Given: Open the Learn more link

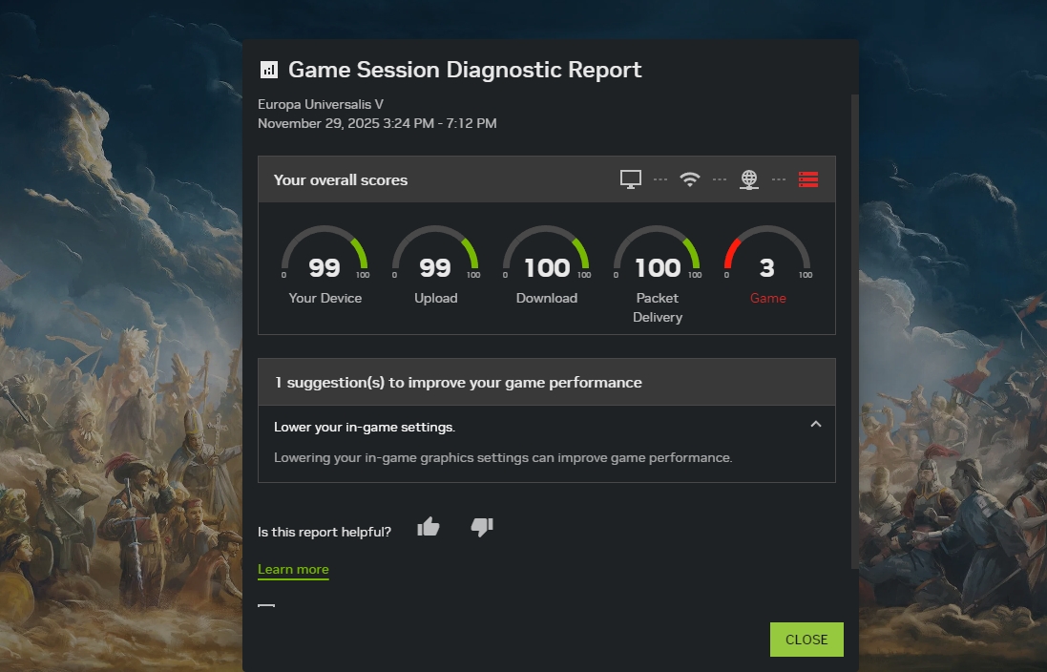Looking at the screenshot, I should 293,570.
